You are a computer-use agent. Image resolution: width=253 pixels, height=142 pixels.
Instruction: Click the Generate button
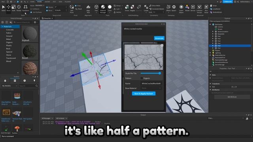(x=159, y=38)
